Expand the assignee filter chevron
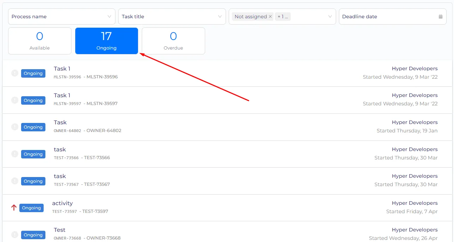The image size is (454, 242). point(330,17)
